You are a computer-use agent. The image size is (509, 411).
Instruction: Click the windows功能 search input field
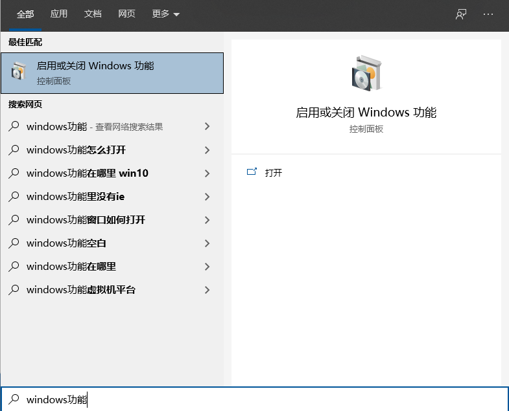click(x=259, y=399)
